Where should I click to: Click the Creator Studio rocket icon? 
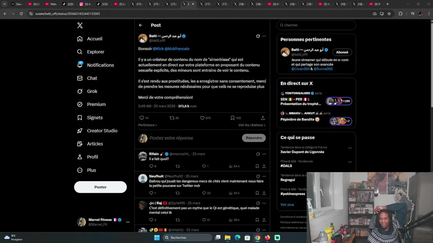point(80,131)
